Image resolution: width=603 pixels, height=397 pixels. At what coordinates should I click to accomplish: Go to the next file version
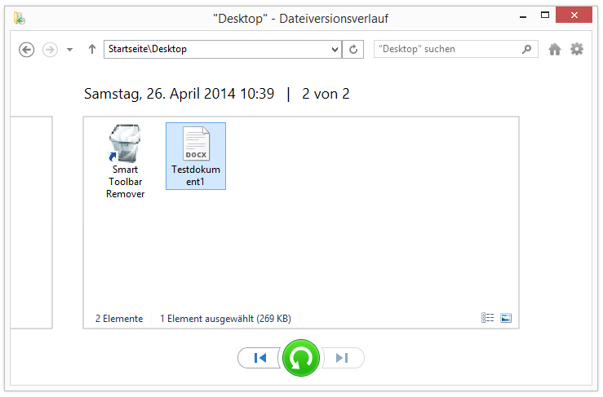[343, 358]
